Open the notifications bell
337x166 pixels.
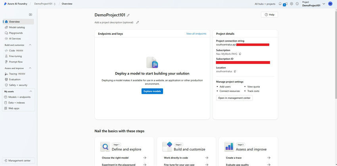tap(280, 4)
